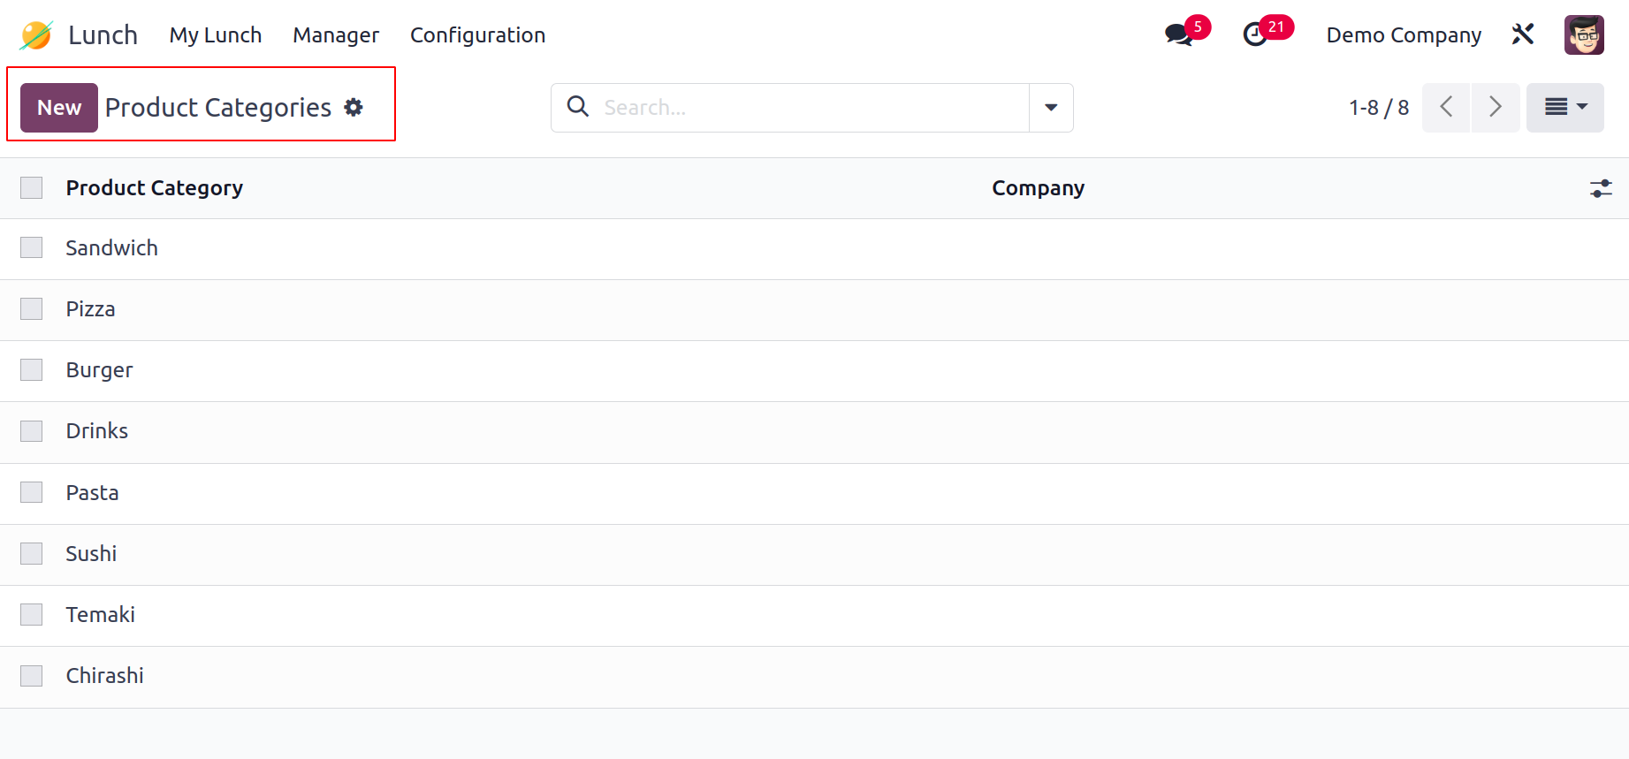Expand the search filter options dropdown

pos(1051,108)
